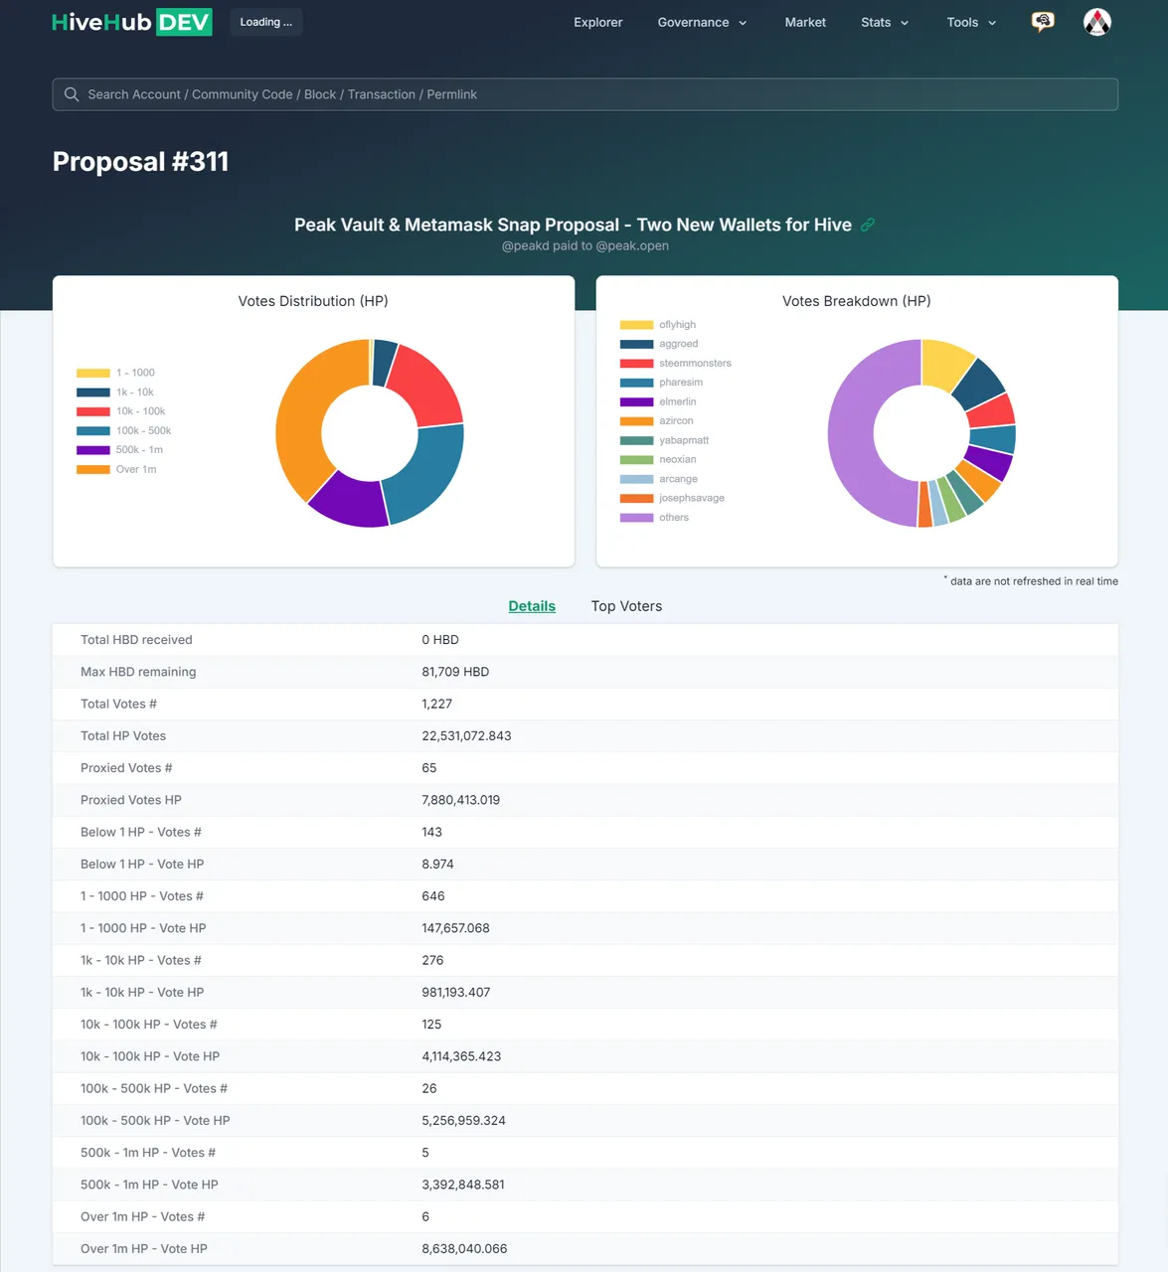Open the Explorer menu item
Image resolution: width=1168 pixels, height=1272 pixels.
coord(598,22)
